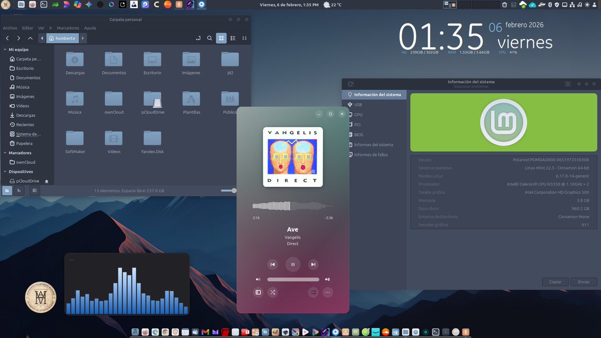Pause the playing track Ave
Viewport: 601px width, 338px height.
(x=293, y=264)
